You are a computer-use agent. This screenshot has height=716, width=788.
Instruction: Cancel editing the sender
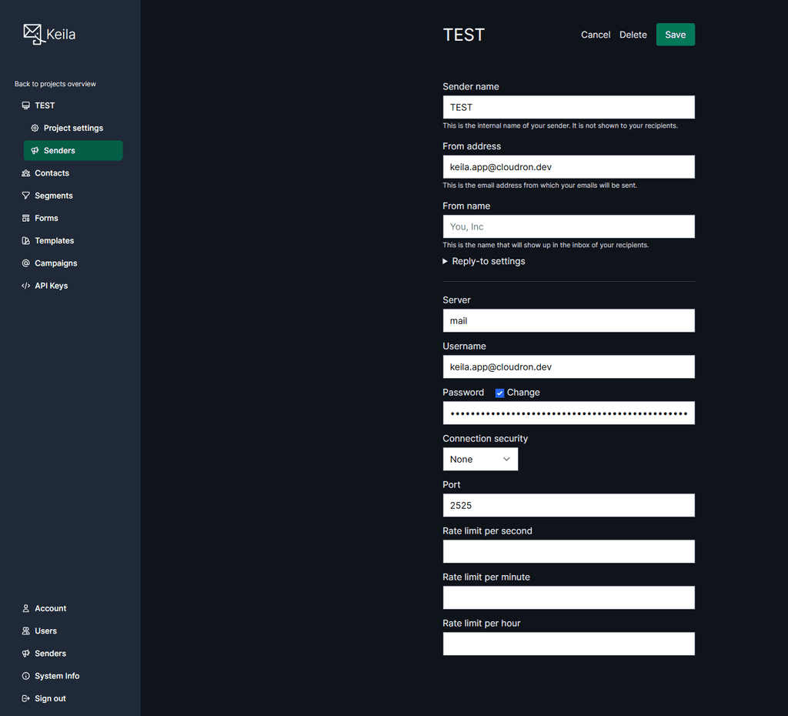595,35
